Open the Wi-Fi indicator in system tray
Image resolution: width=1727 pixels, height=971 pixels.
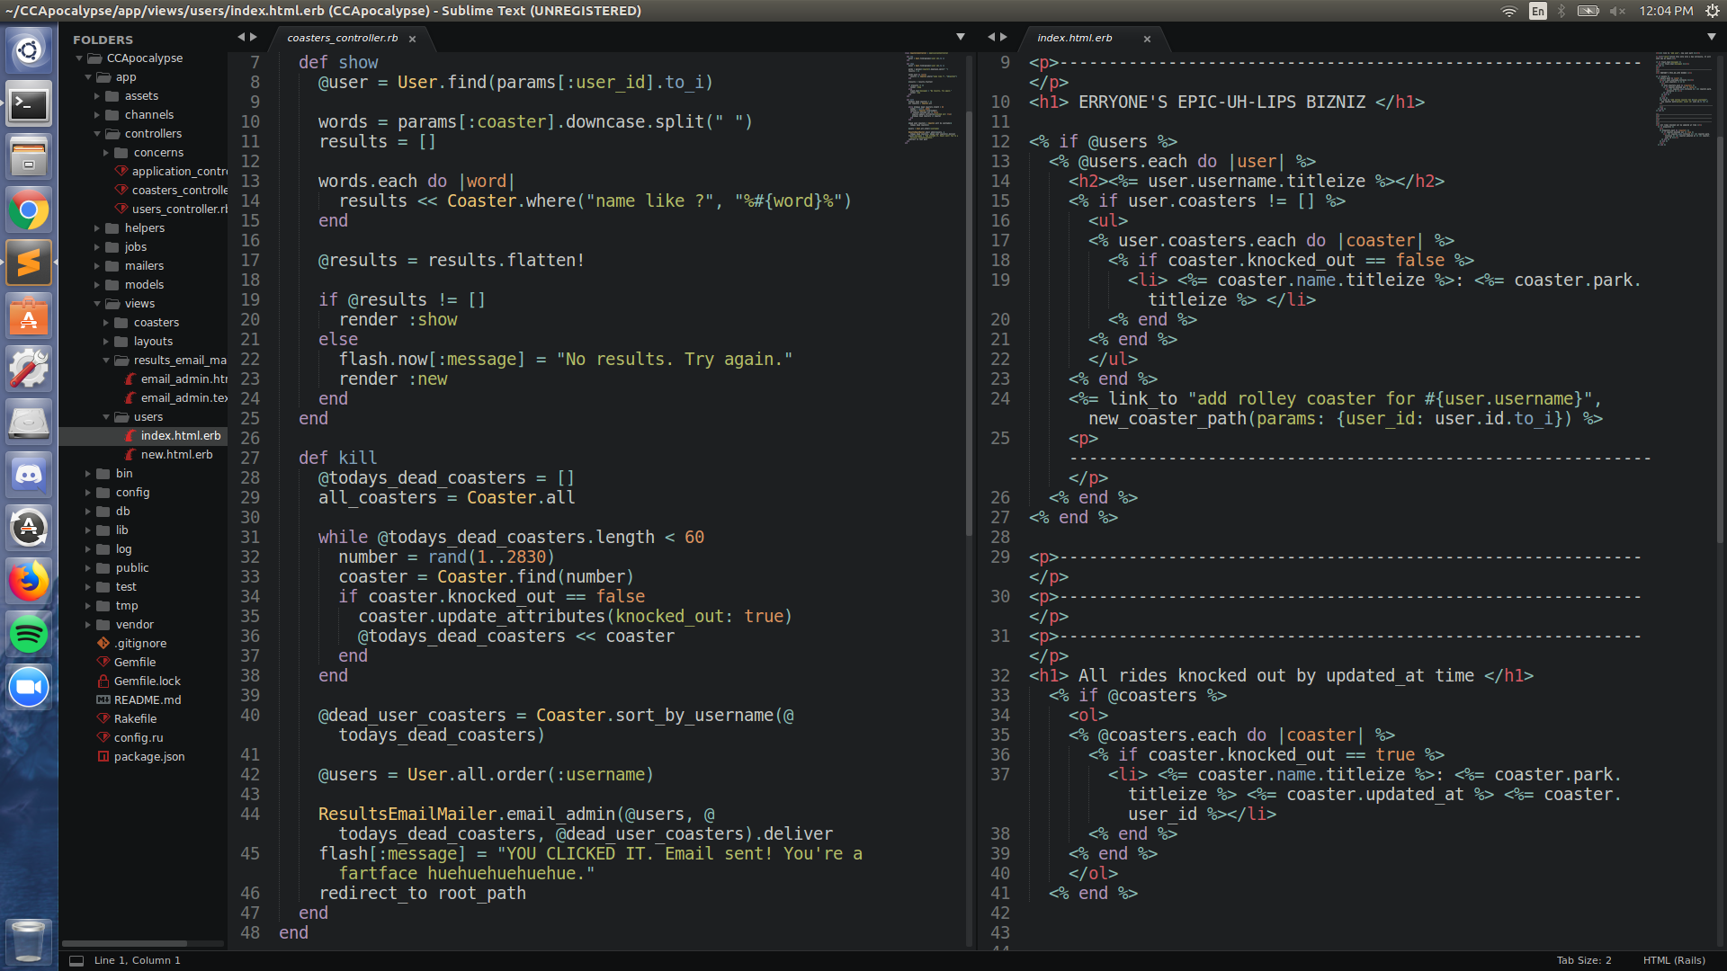pos(1508,11)
